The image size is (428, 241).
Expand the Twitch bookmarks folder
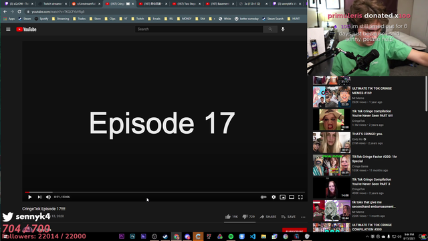(138, 19)
